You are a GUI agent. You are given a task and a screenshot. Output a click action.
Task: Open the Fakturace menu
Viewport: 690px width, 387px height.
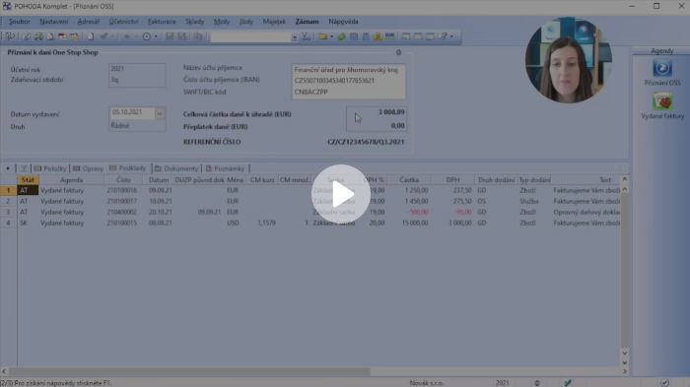tap(162, 21)
